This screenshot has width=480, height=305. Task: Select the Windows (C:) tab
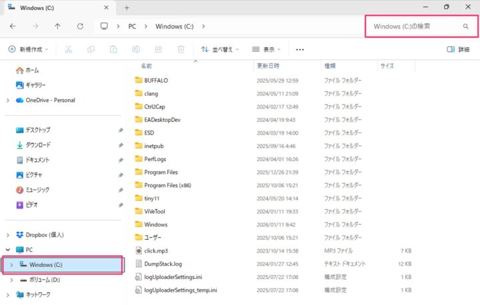point(53,7)
